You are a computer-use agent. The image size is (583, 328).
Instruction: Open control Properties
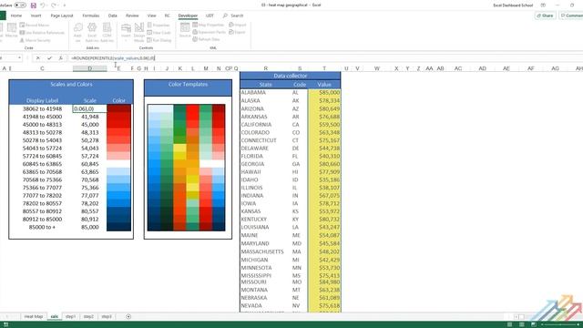pos(159,25)
